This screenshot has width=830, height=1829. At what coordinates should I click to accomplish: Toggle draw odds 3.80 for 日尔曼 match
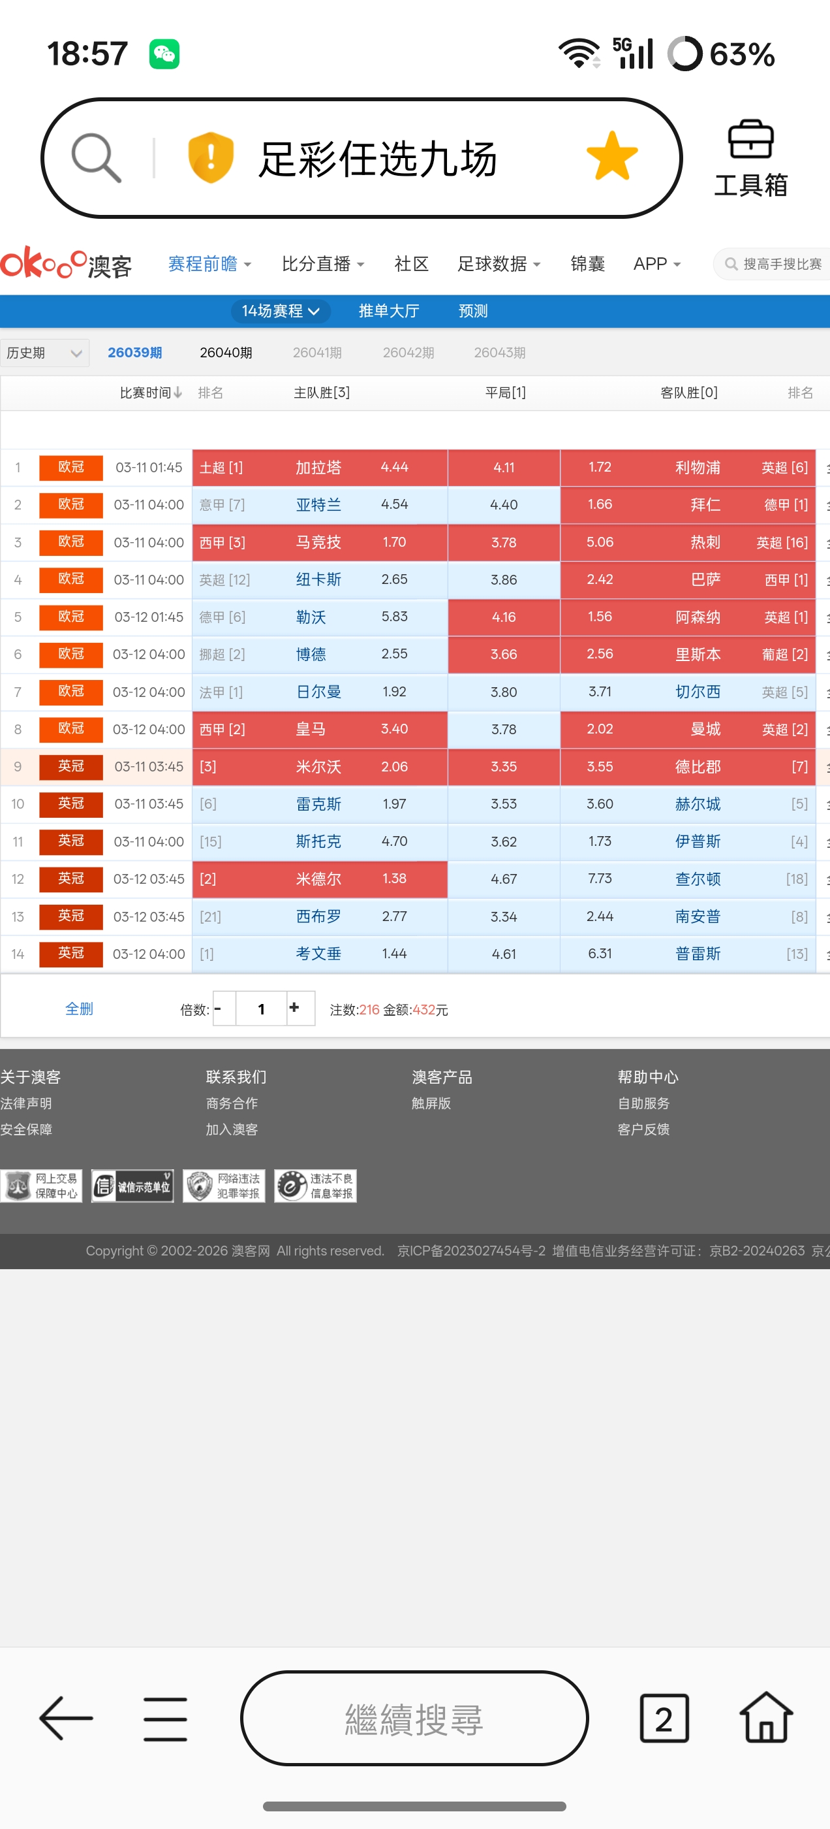point(504,692)
